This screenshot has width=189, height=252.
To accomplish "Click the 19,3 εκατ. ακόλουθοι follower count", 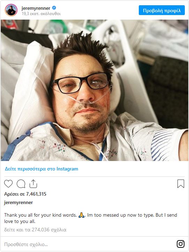I will [x=41, y=14].
